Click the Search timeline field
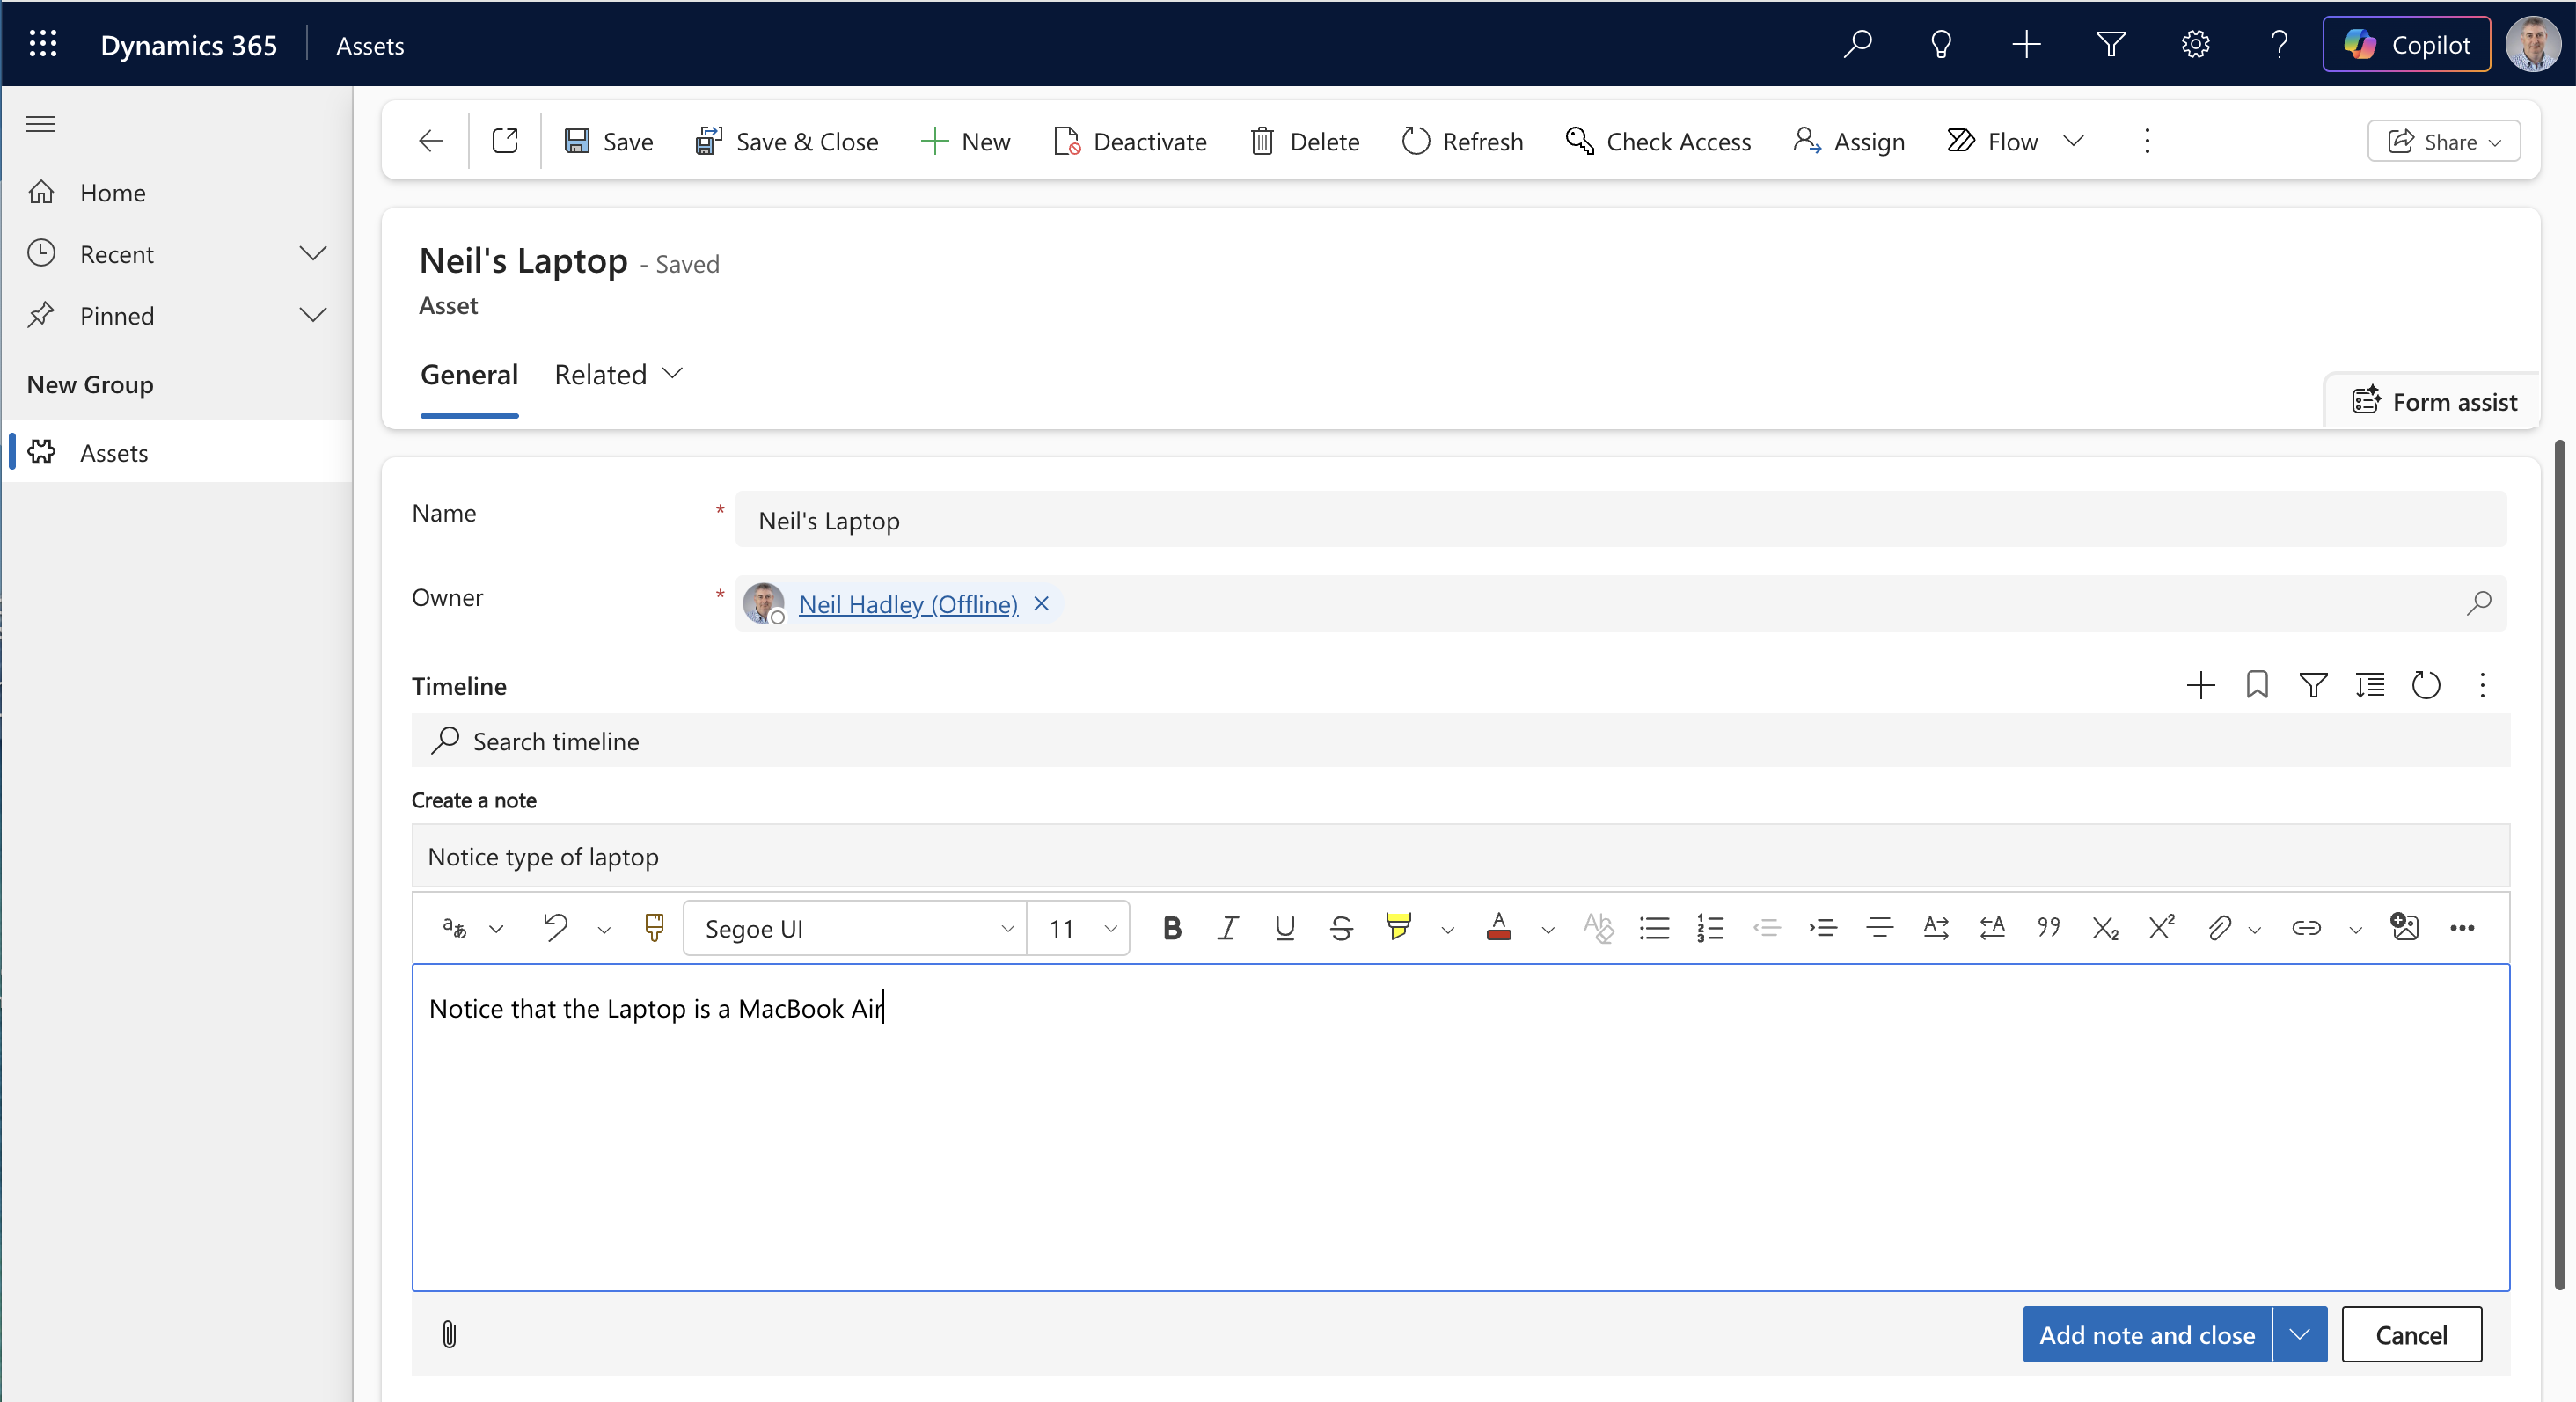Image resolution: width=2576 pixels, height=1402 pixels. tap(1460, 741)
